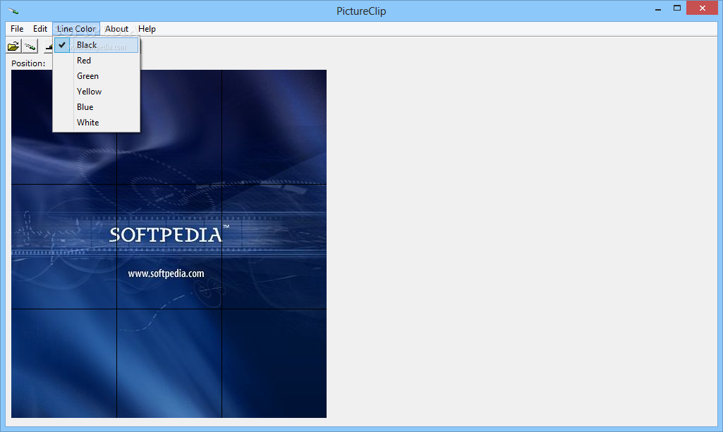Close the Line Color menu

[76, 29]
